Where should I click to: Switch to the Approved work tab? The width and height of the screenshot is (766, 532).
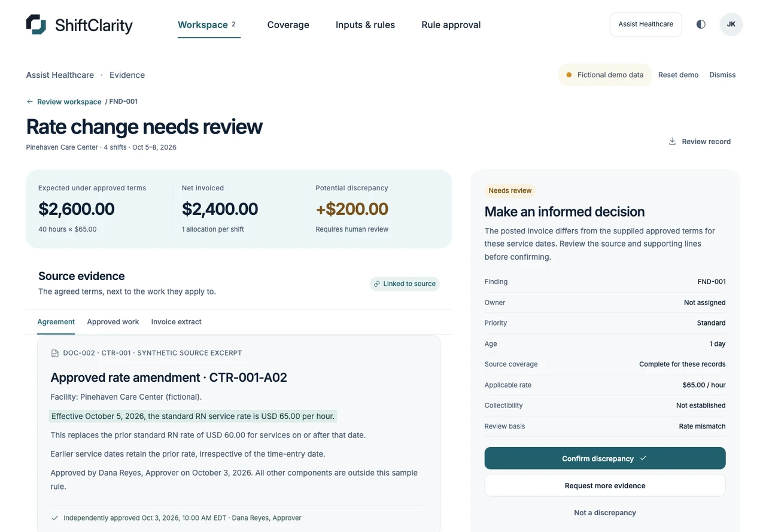113,322
